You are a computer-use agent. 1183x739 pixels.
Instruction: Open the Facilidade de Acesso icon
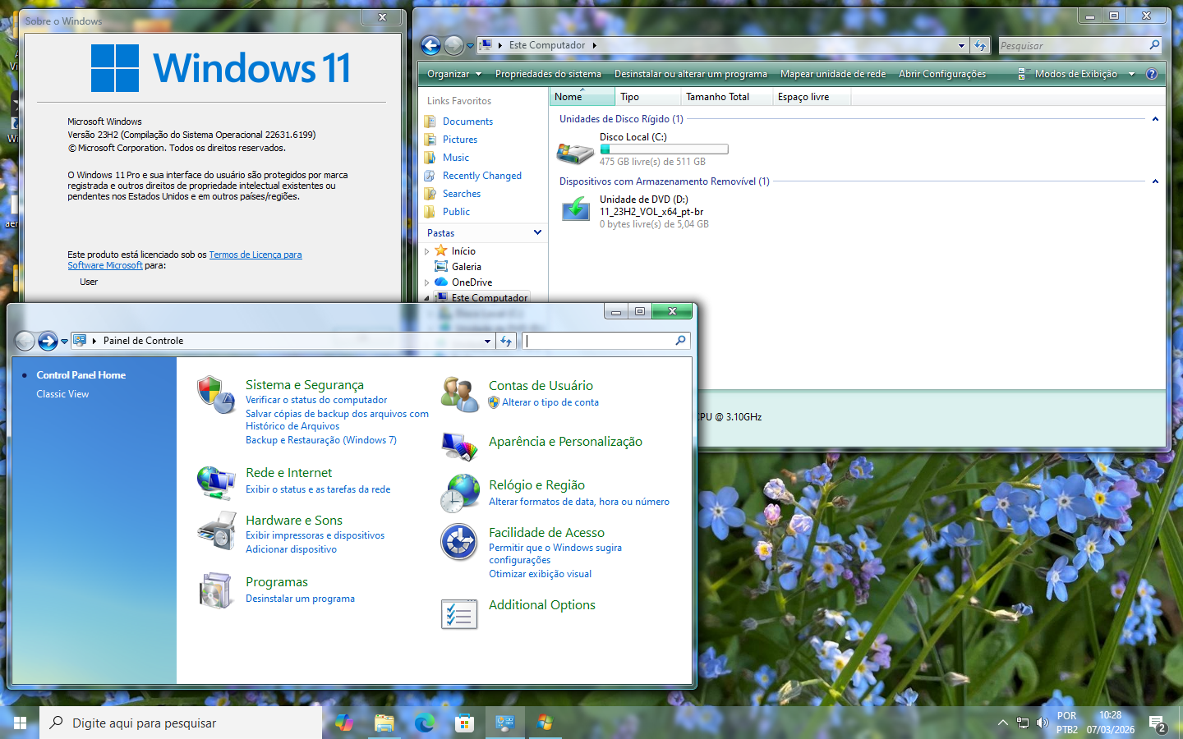point(459,542)
